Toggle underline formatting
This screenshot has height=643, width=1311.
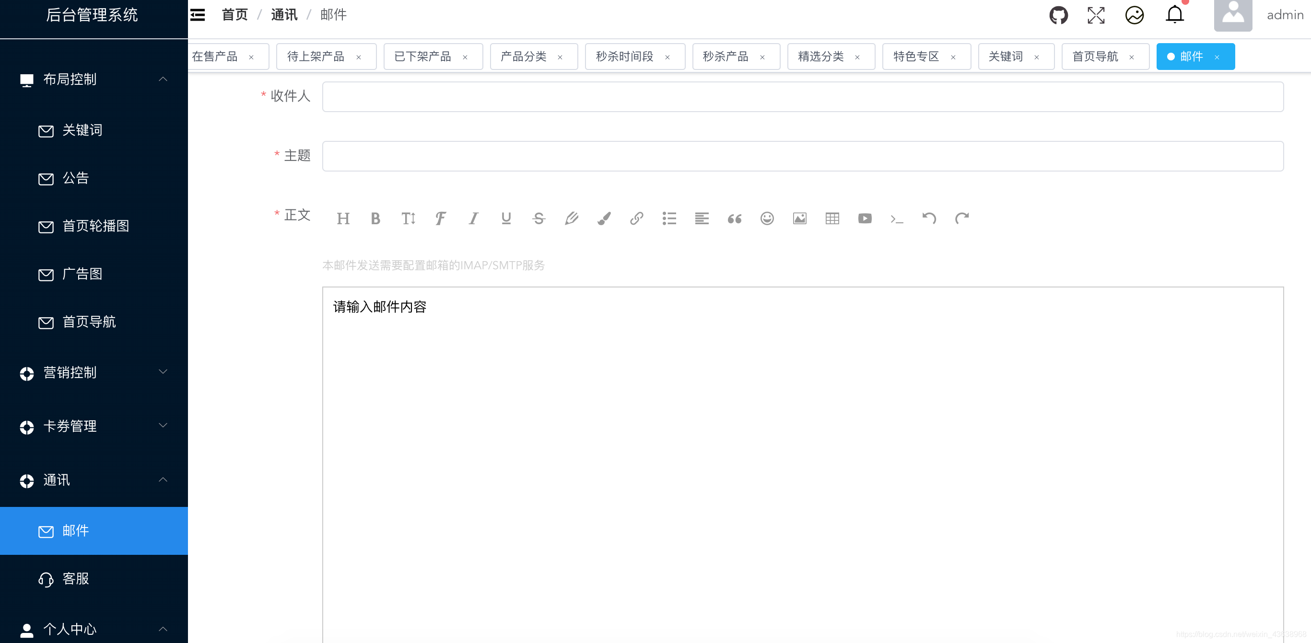click(505, 218)
